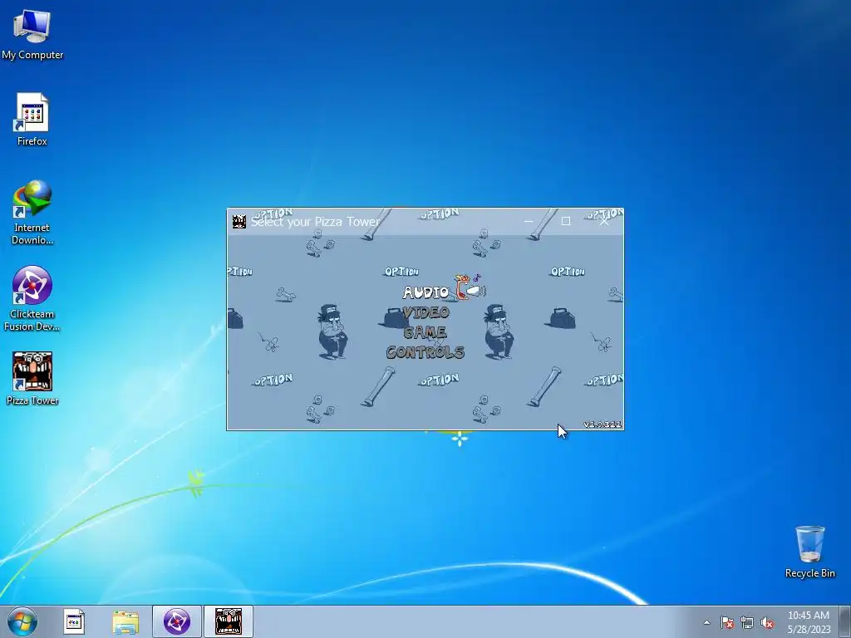The width and height of the screenshot is (851, 638).
Task: Select the Pizza Tower desktop shortcut
Action: coord(32,379)
